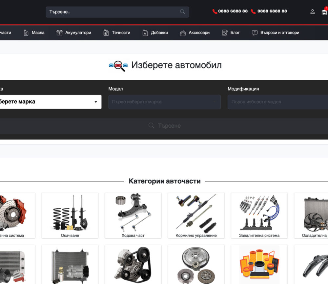Call the second 0888 6888 88 number
This screenshot has height=284, width=328.
click(x=272, y=11)
